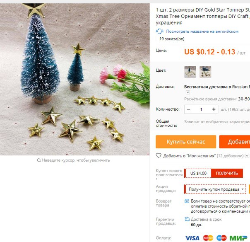Click the MasterCard payment logo
This screenshot has height=242, width=250.
[x=208, y=238]
